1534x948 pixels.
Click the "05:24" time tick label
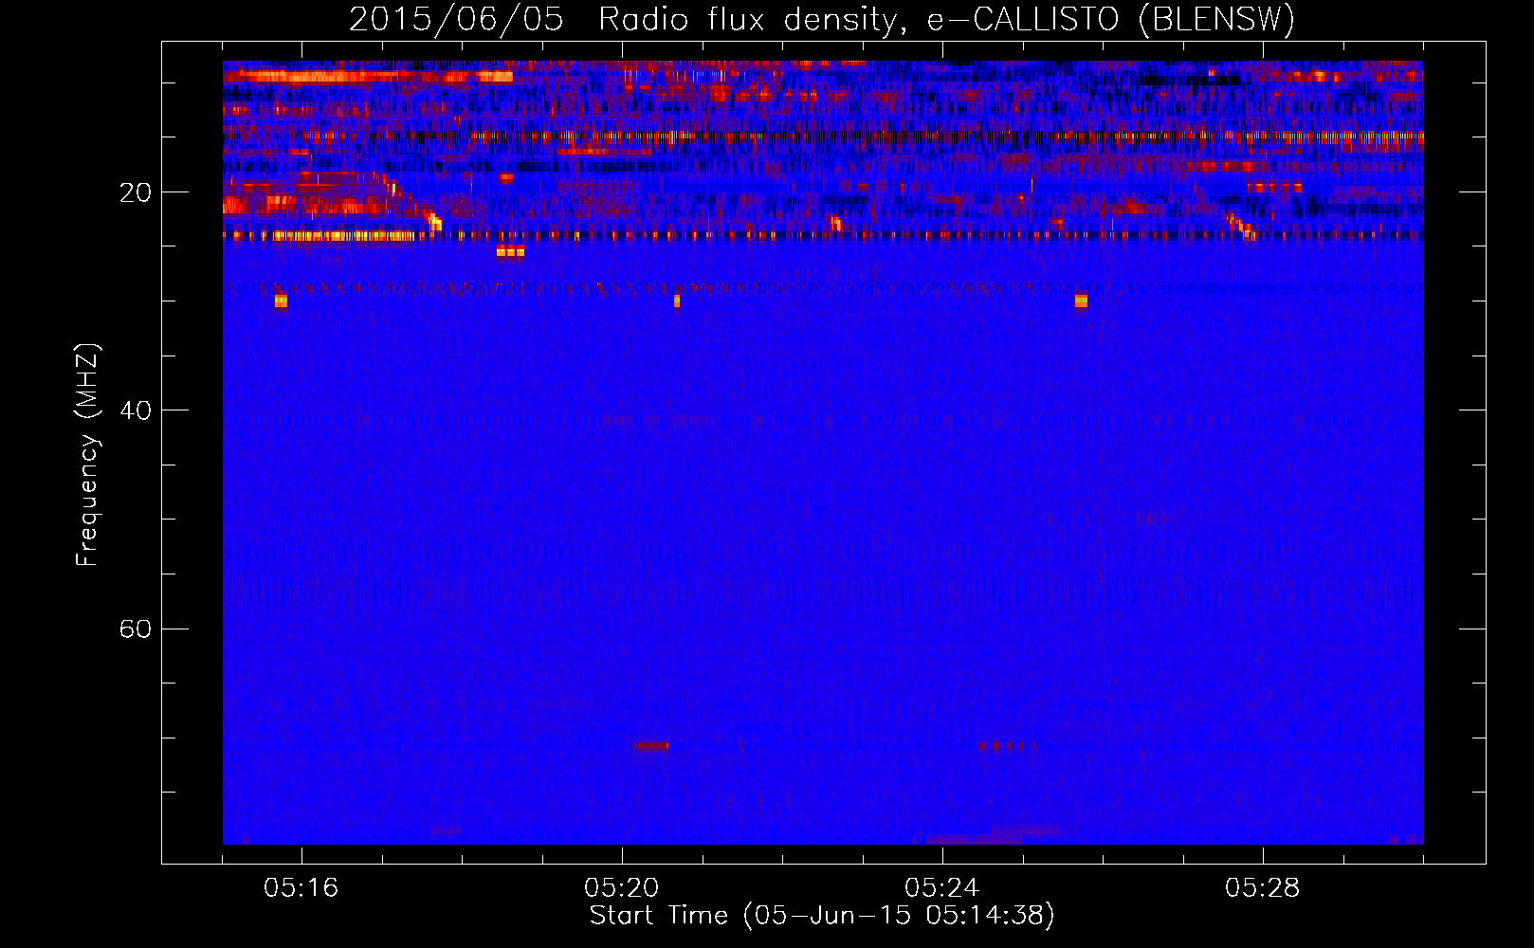pos(942,888)
